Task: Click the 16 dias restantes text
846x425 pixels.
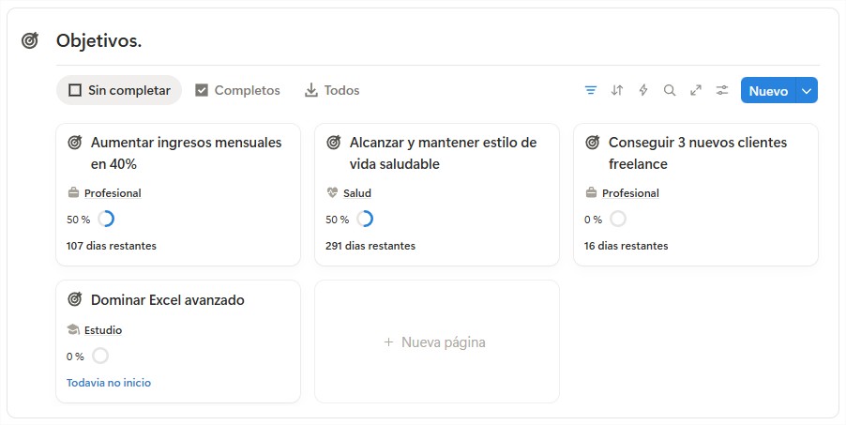Action: (x=626, y=246)
